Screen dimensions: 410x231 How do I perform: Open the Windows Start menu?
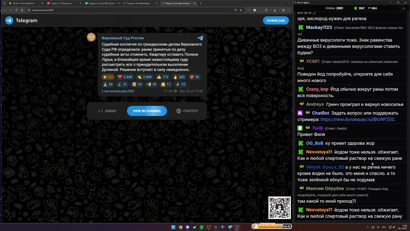[x=173, y=227]
